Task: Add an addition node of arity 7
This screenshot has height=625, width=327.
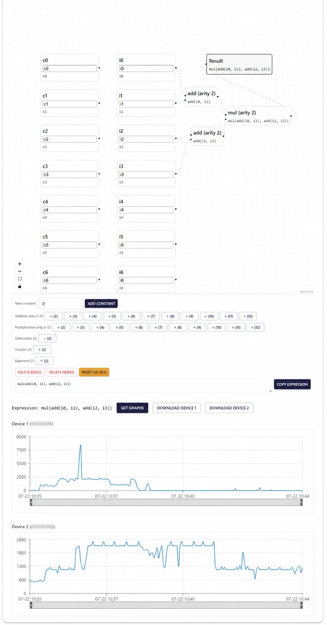Action: [x=151, y=316]
